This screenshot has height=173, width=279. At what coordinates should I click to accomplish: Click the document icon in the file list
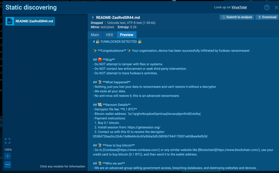tap(10, 21)
